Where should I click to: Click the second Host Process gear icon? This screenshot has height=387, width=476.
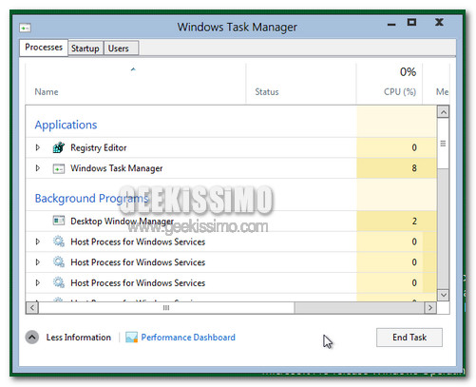tap(59, 262)
